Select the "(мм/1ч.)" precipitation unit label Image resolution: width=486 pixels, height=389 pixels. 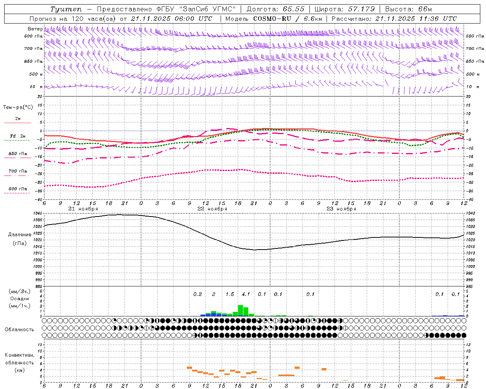(x=19, y=306)
